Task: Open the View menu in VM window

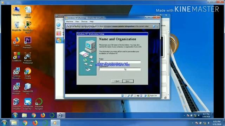Action: (77, 22)
